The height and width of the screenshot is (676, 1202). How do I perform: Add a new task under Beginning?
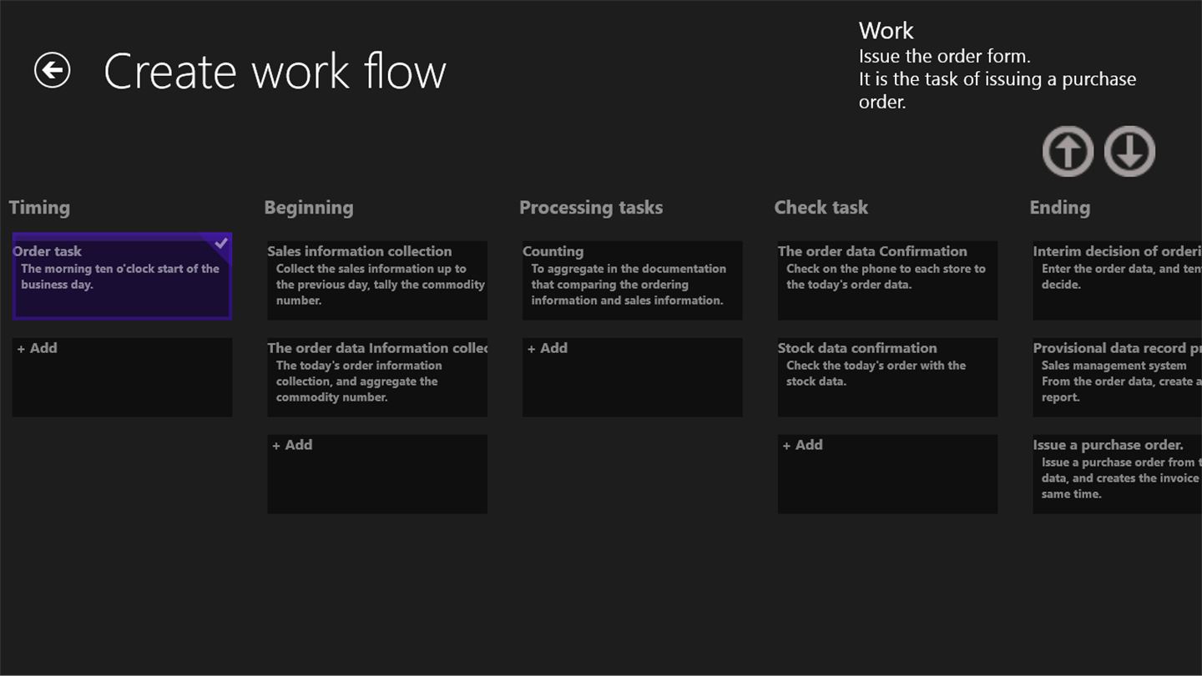(x=376, y=473)
